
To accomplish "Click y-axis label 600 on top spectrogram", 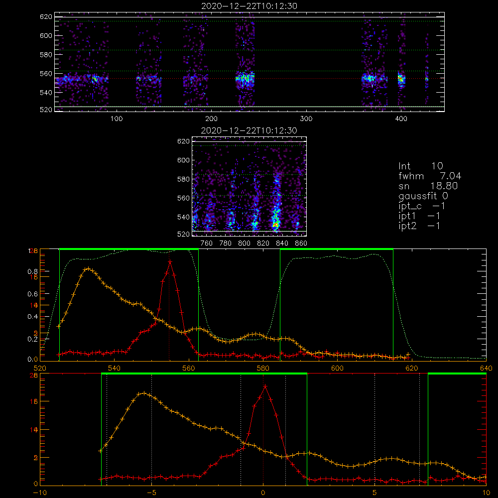I will (x=46, y=35).
